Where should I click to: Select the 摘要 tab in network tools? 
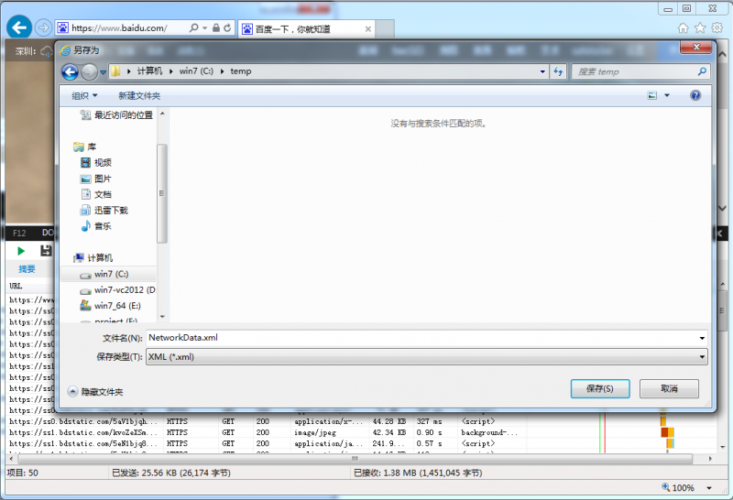27,269
